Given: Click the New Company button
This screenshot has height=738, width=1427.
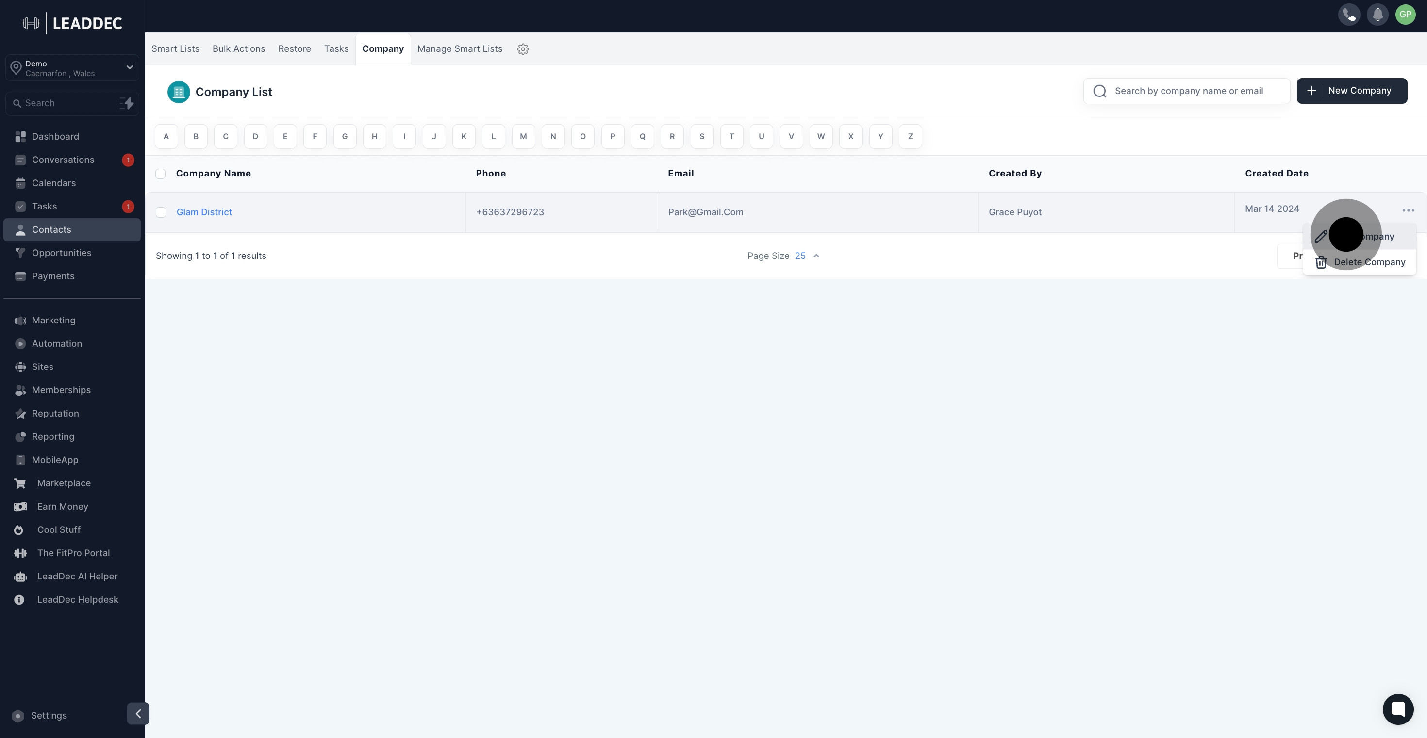Looking at the screenshot, I should 1352,91.
